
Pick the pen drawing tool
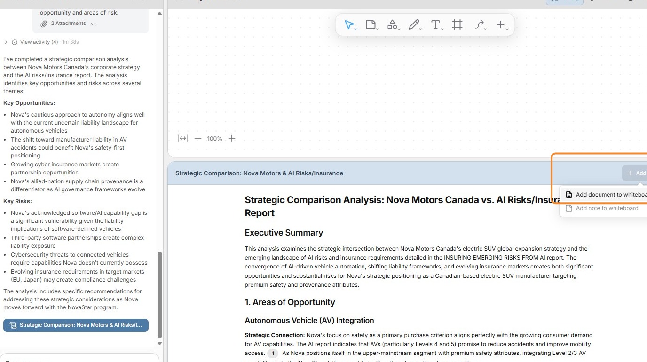(x=414, y=25)
